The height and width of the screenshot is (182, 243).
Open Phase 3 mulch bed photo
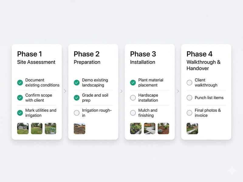(x=163, y=128)
